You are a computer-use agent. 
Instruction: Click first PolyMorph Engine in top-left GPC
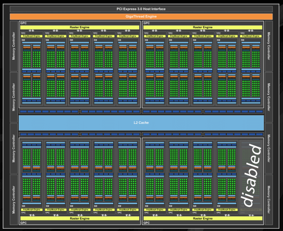tap(31, 36)
